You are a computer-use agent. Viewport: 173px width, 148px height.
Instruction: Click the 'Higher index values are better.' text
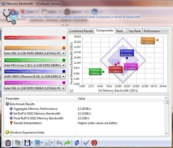point(98,123)
